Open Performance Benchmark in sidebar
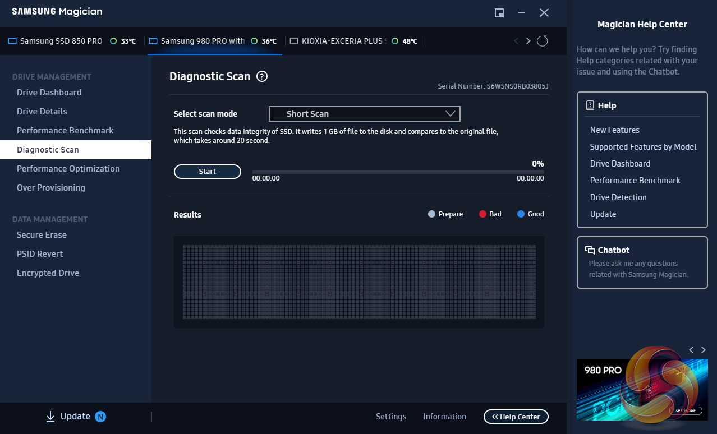This screenshot has width=717, height=434. point(65,131)
